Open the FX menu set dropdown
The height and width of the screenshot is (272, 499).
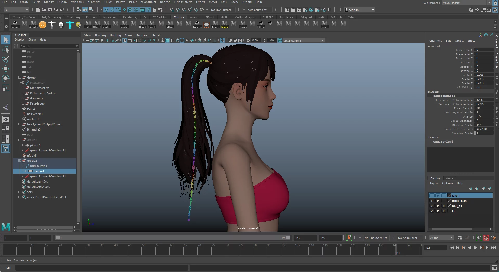16,10
